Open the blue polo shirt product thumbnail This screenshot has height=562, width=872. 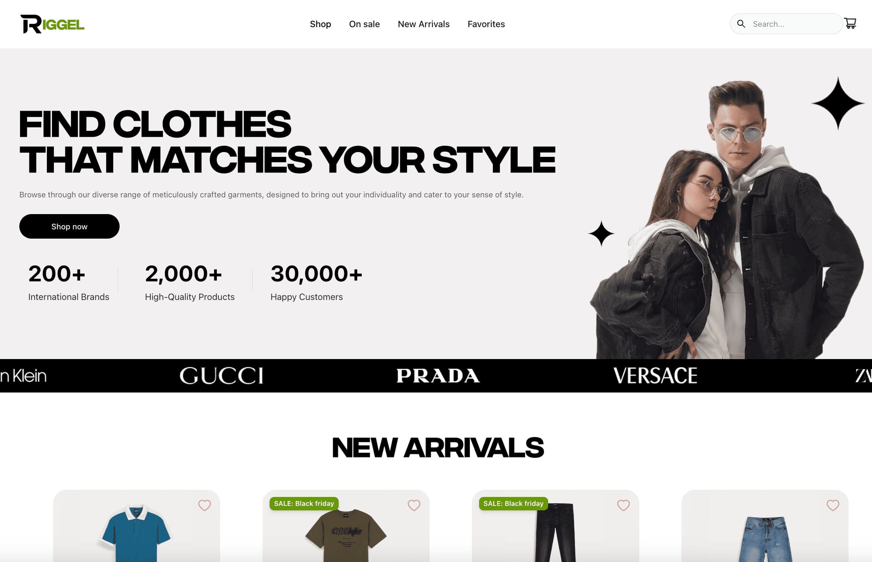[136, 532]
